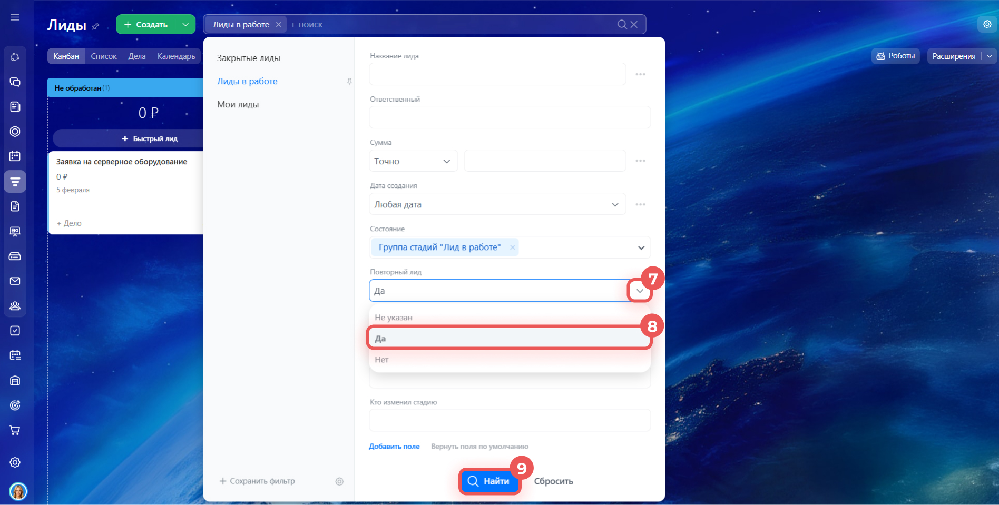Click the calendar icon in left sidebar
Viewport: 999px width, 505px height.
[x=15, y=156]
